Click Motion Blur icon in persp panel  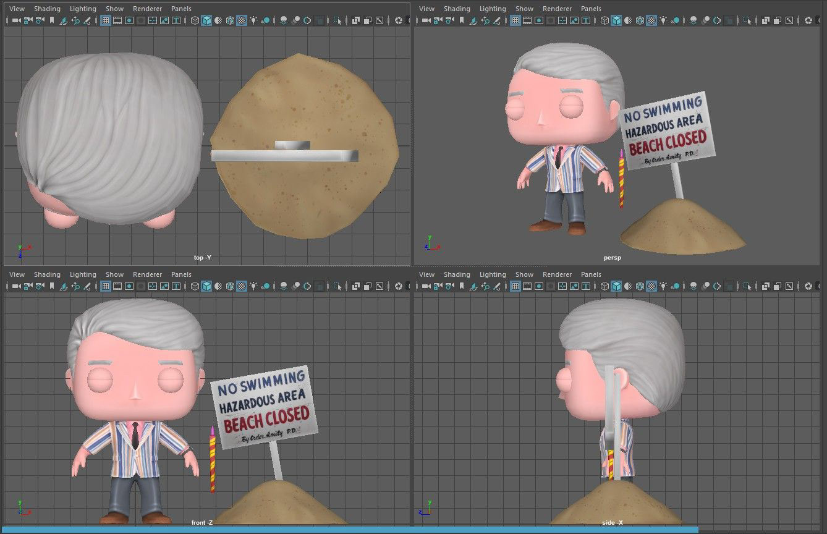pyautogui.click(x=705, y=20)
